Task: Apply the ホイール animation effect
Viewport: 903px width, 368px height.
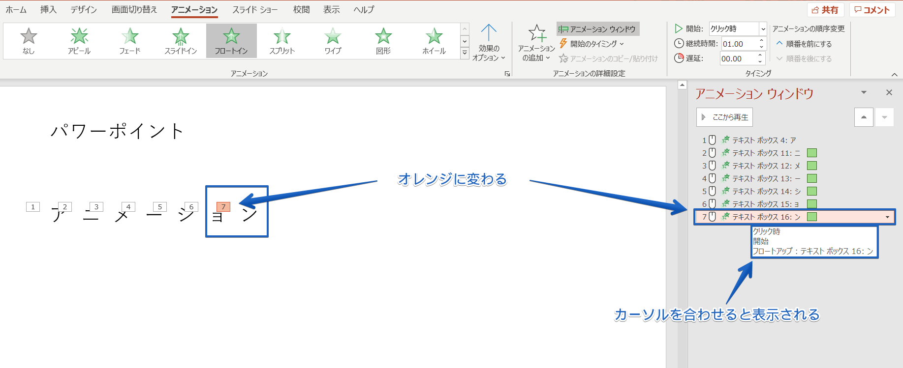Action: pos(434,41)
